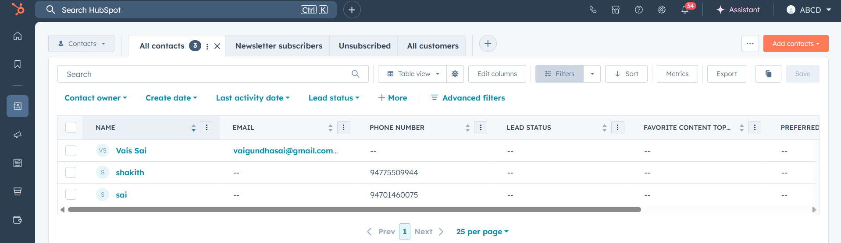Toggle the select-all header checkbox
Viewport: 841px width, 243px height.
[71, 128]
